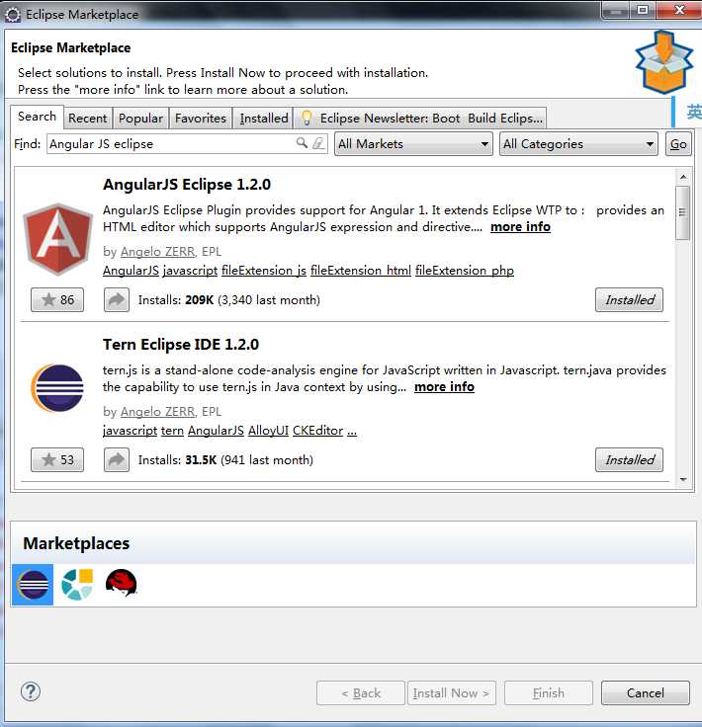The height and width of the screenshot is (727, 702).
Task: Switch to the Search tab
Action: pos(37,117)
